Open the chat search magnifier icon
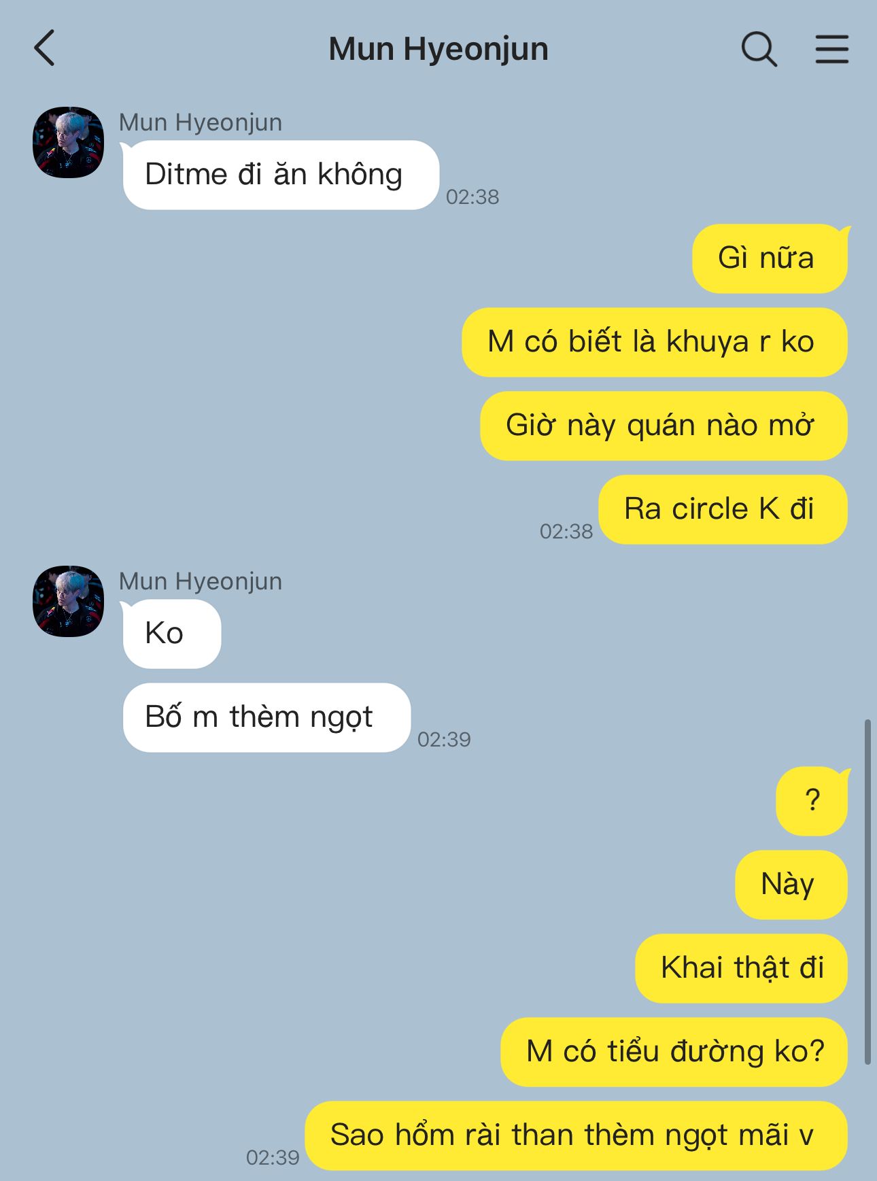The image size is (877, 1181). coord(759,49)
